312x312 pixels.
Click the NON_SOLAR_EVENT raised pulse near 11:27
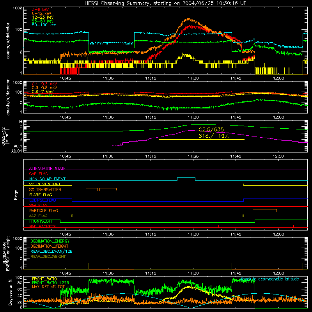click(186, 178)
